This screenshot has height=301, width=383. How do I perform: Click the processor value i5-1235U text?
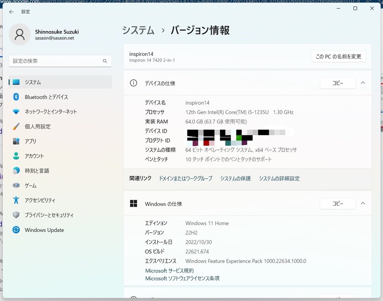tap(239, 112)
